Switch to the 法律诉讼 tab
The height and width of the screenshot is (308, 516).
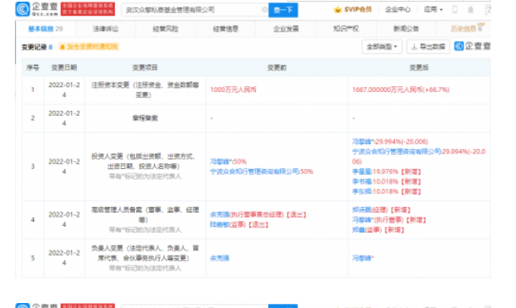pos(105,29)
